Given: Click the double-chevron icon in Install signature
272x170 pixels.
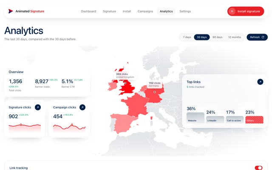Looking at the screenshot, I should (232, 11).
